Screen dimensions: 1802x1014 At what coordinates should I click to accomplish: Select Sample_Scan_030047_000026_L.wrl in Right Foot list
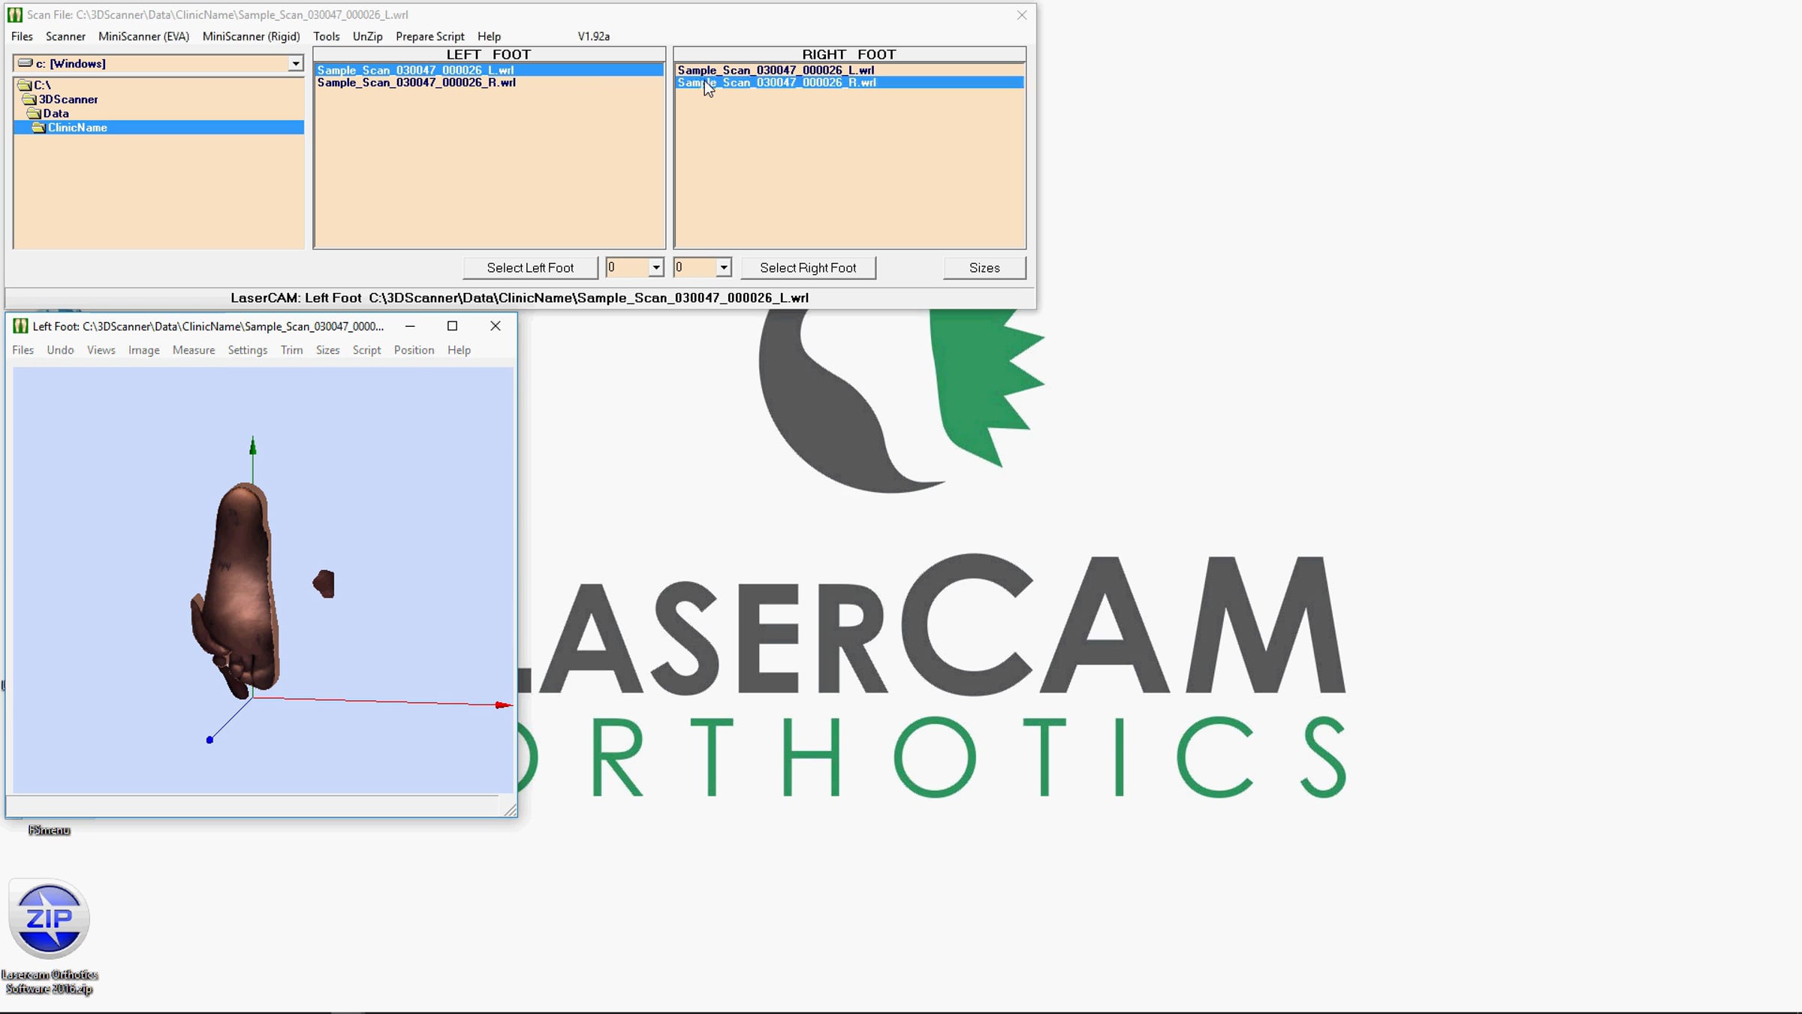pos(776,70)
